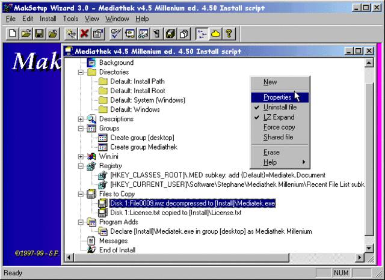
Task: Click the floppy disk Save toolbar icon
Action: click(x=40, y=33)
